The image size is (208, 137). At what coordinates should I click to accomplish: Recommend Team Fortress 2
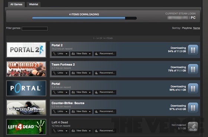point(105,73)
